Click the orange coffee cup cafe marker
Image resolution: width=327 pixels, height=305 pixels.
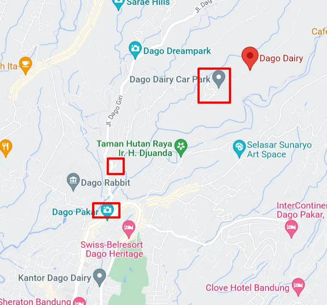coord(25,65)
